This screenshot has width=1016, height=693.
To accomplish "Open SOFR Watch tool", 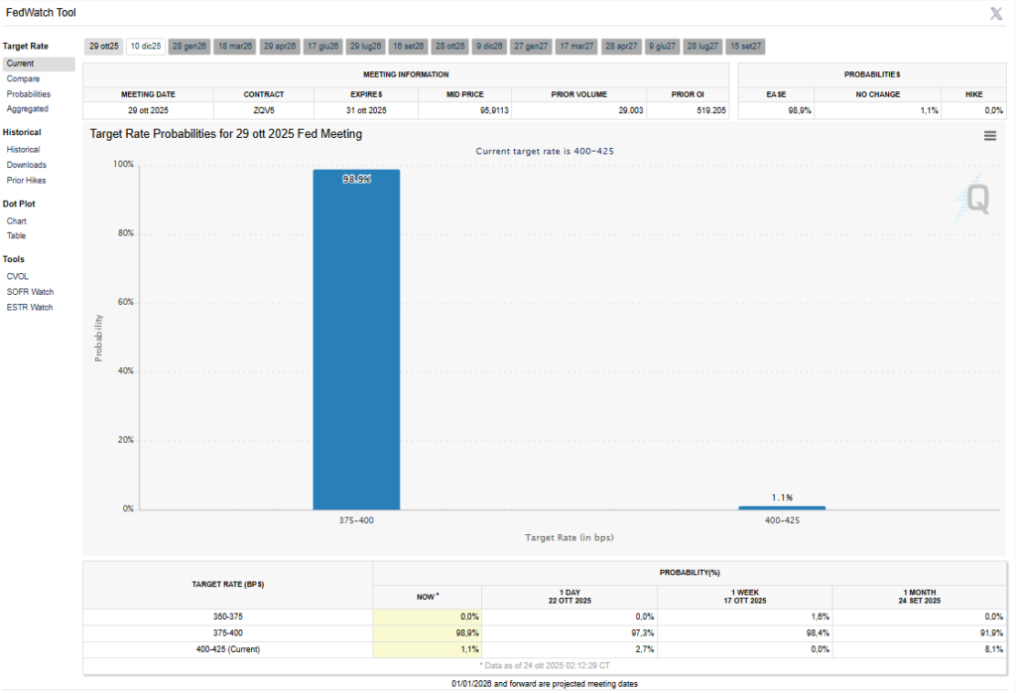I will pos(30,292).
